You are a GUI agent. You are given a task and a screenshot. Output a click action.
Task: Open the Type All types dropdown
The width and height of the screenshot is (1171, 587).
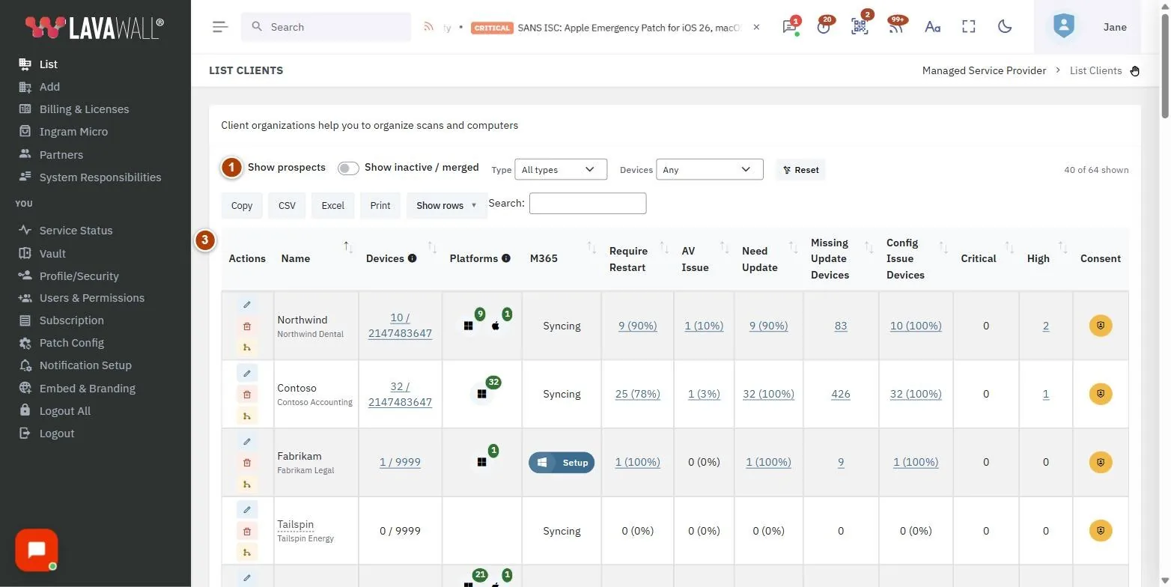pos(560,169)
